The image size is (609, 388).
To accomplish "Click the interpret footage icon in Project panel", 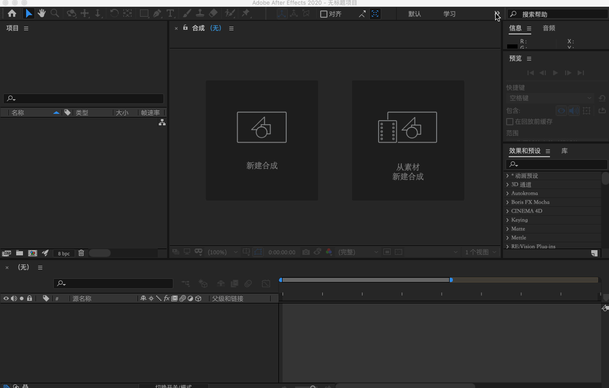I will tap(6, 253).
